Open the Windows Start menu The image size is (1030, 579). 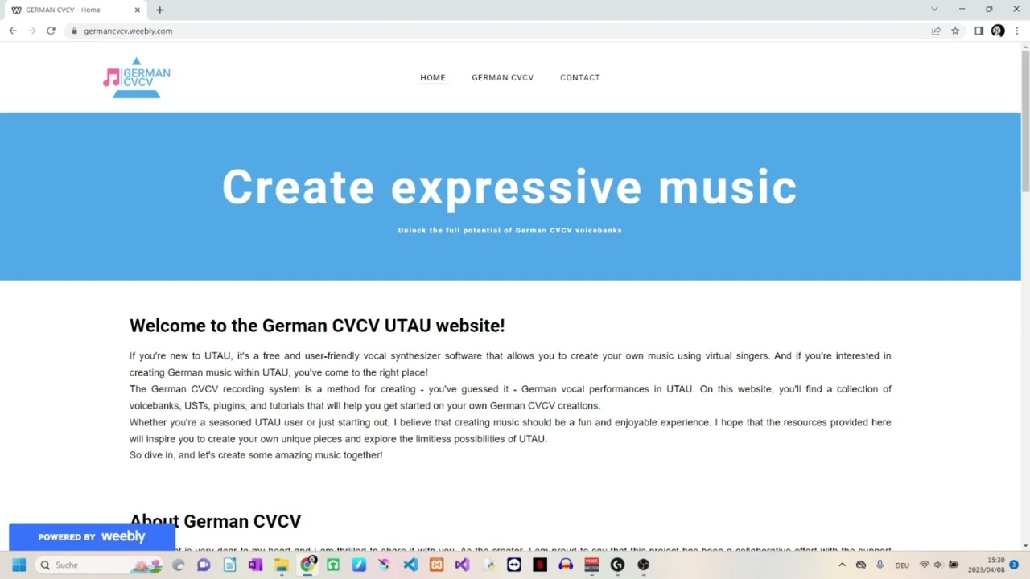19,565
